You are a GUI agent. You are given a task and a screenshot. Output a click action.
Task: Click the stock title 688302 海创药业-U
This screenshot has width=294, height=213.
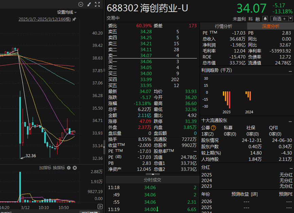click(147, 8)
